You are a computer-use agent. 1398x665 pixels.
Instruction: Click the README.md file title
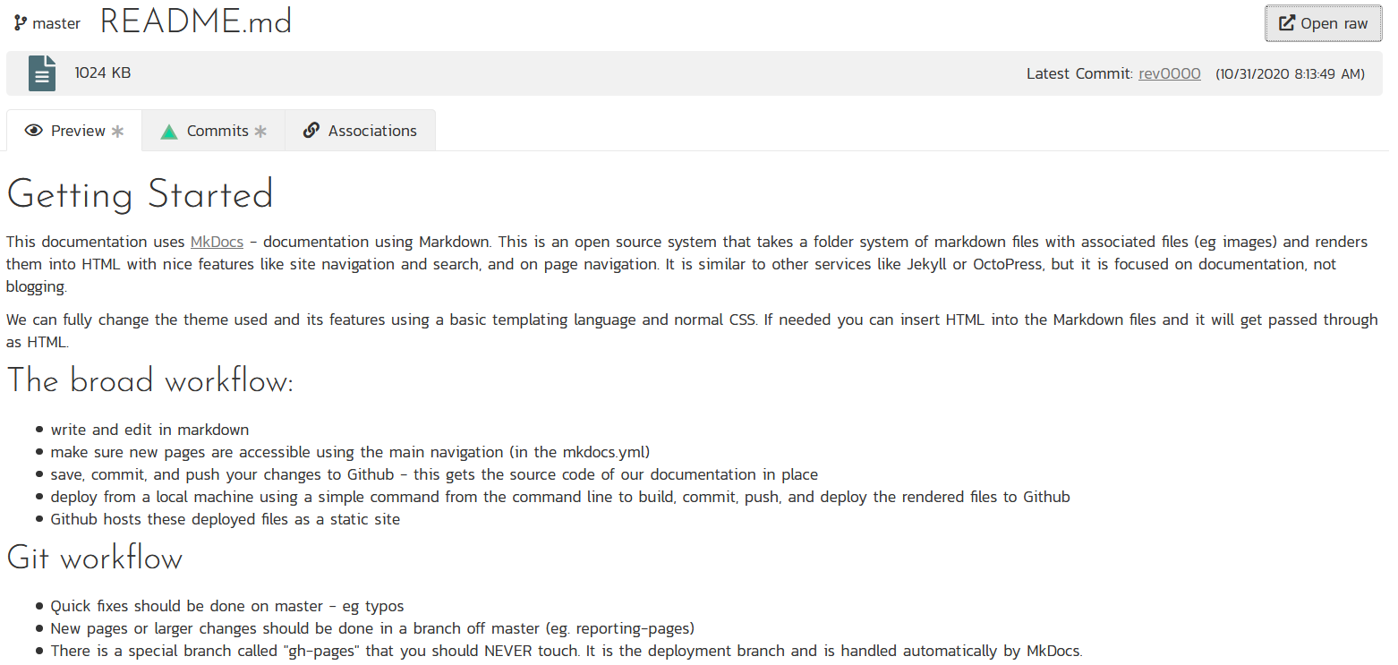[x=196, y=21]
